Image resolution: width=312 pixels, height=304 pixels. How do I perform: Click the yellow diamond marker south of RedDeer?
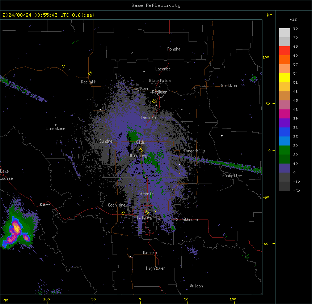pyautogui.click(x=154, y=101)
